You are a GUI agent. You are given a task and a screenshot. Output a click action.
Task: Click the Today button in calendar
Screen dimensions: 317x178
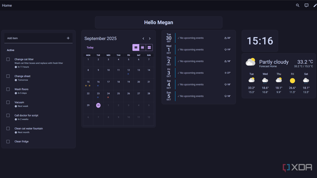pyautogui.click(x=90, y=47)
